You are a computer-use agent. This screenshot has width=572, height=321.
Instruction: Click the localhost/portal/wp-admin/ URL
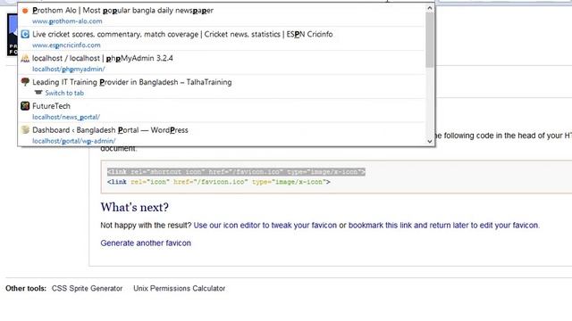click(73, 141)
